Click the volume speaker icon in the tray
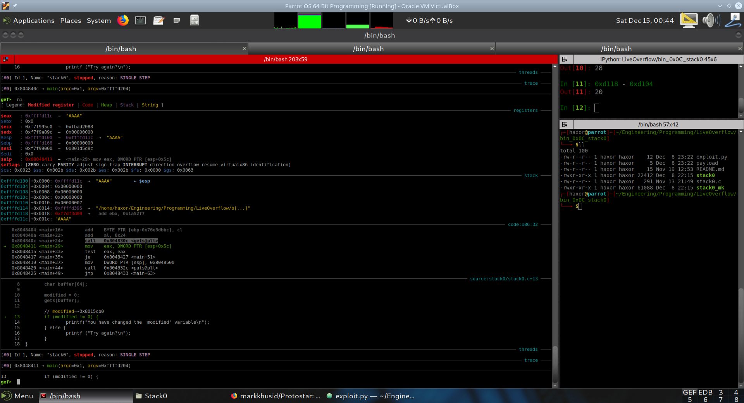 pos(711,20)
